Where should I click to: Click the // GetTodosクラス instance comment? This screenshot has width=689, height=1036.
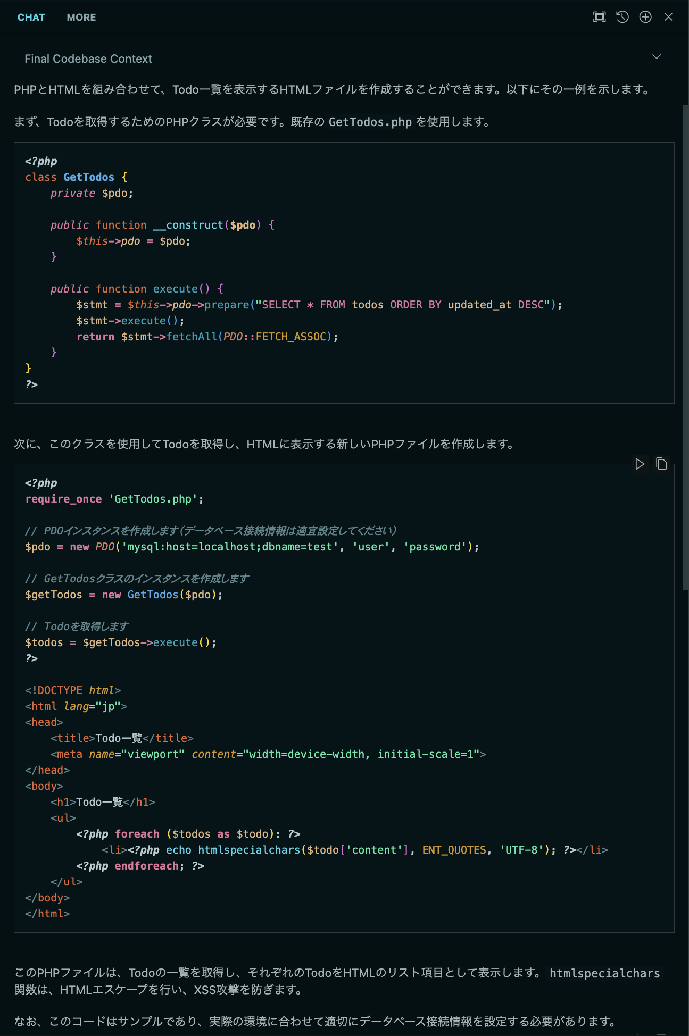pos(137,579)
